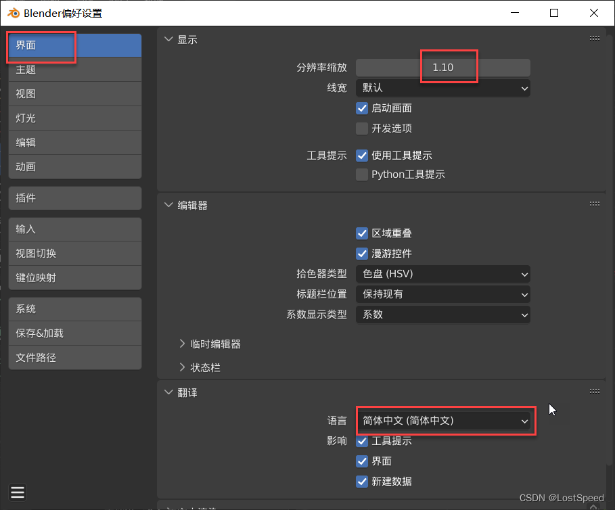Enable Python工具提示 checkbox
This screenshot has height=510, width=615.
pos(362,175)
